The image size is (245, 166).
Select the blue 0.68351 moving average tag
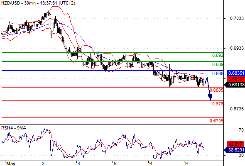(235, 73)
